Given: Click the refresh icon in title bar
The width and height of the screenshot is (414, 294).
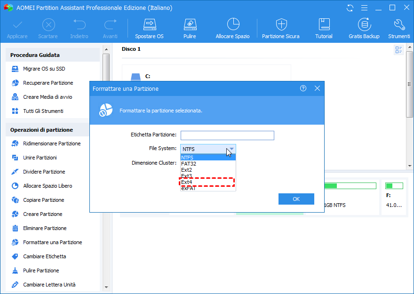Looking at the screenshot, I should [350, 8].
